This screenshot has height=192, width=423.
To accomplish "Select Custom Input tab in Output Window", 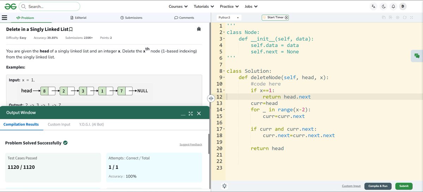I will tap(59, 124).
